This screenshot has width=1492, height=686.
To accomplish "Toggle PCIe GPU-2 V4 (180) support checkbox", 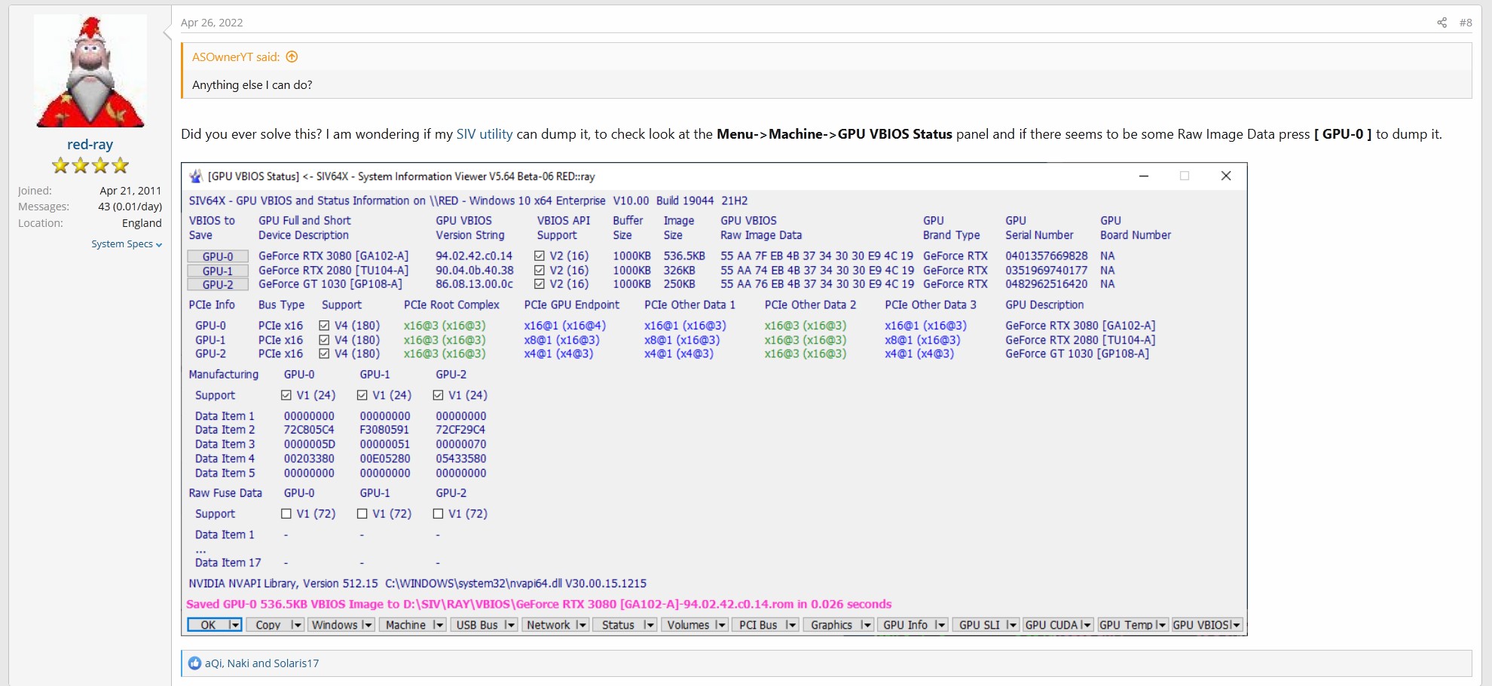I will [x=324, y=354].
